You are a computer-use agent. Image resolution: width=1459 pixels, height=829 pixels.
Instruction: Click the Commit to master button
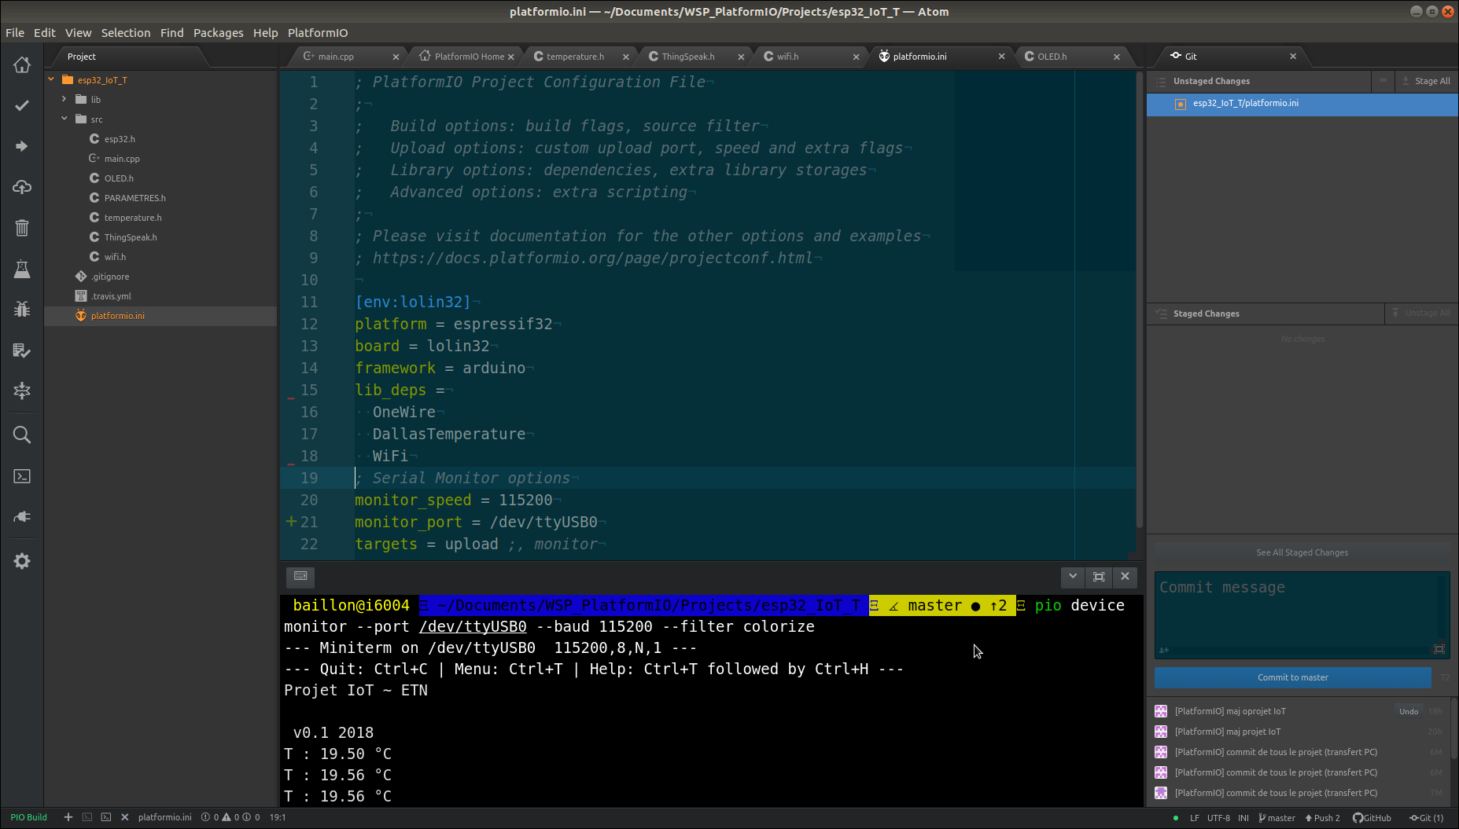point(1292,677)
